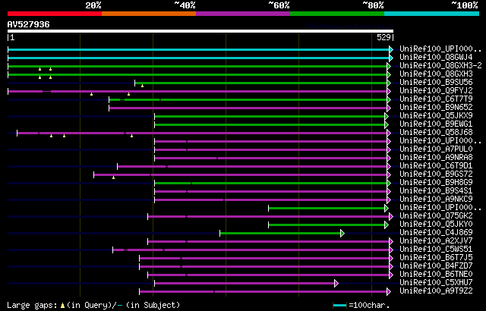Viewport: 486px width, 311px height.
Task: Click the 529 end position label
Action: [383, 37]
